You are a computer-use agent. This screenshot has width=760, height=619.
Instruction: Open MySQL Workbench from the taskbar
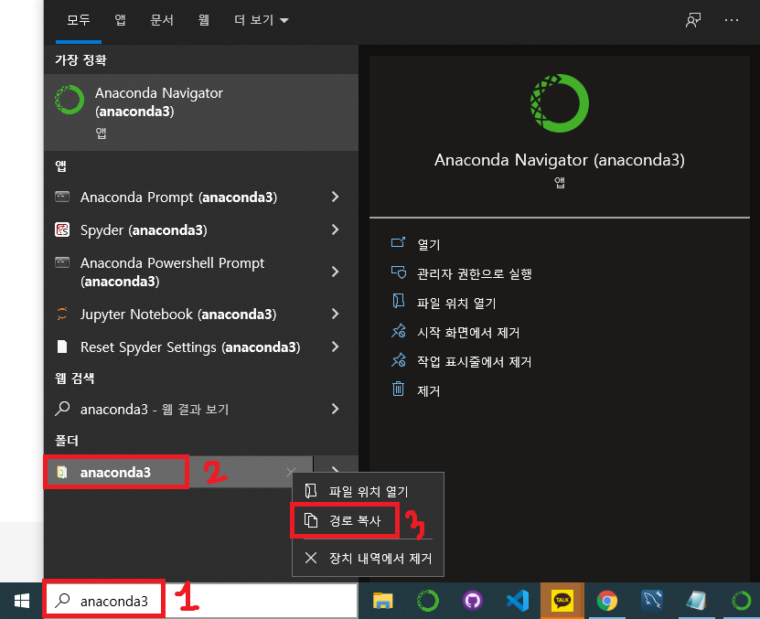(652, 601)
